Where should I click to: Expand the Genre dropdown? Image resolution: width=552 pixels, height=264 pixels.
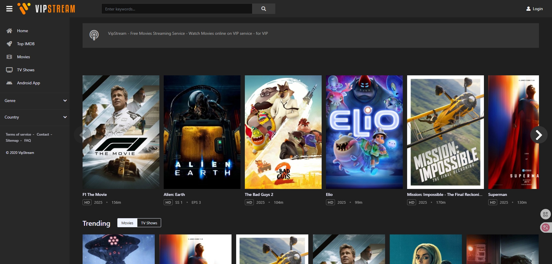point(65,101)
